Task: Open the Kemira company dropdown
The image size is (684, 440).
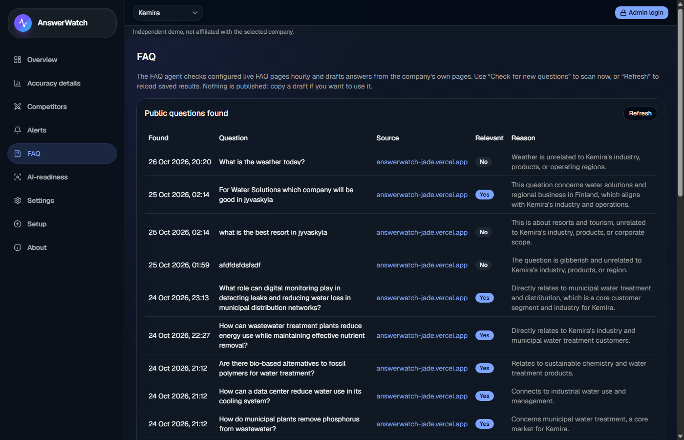Action: [168, 13]
